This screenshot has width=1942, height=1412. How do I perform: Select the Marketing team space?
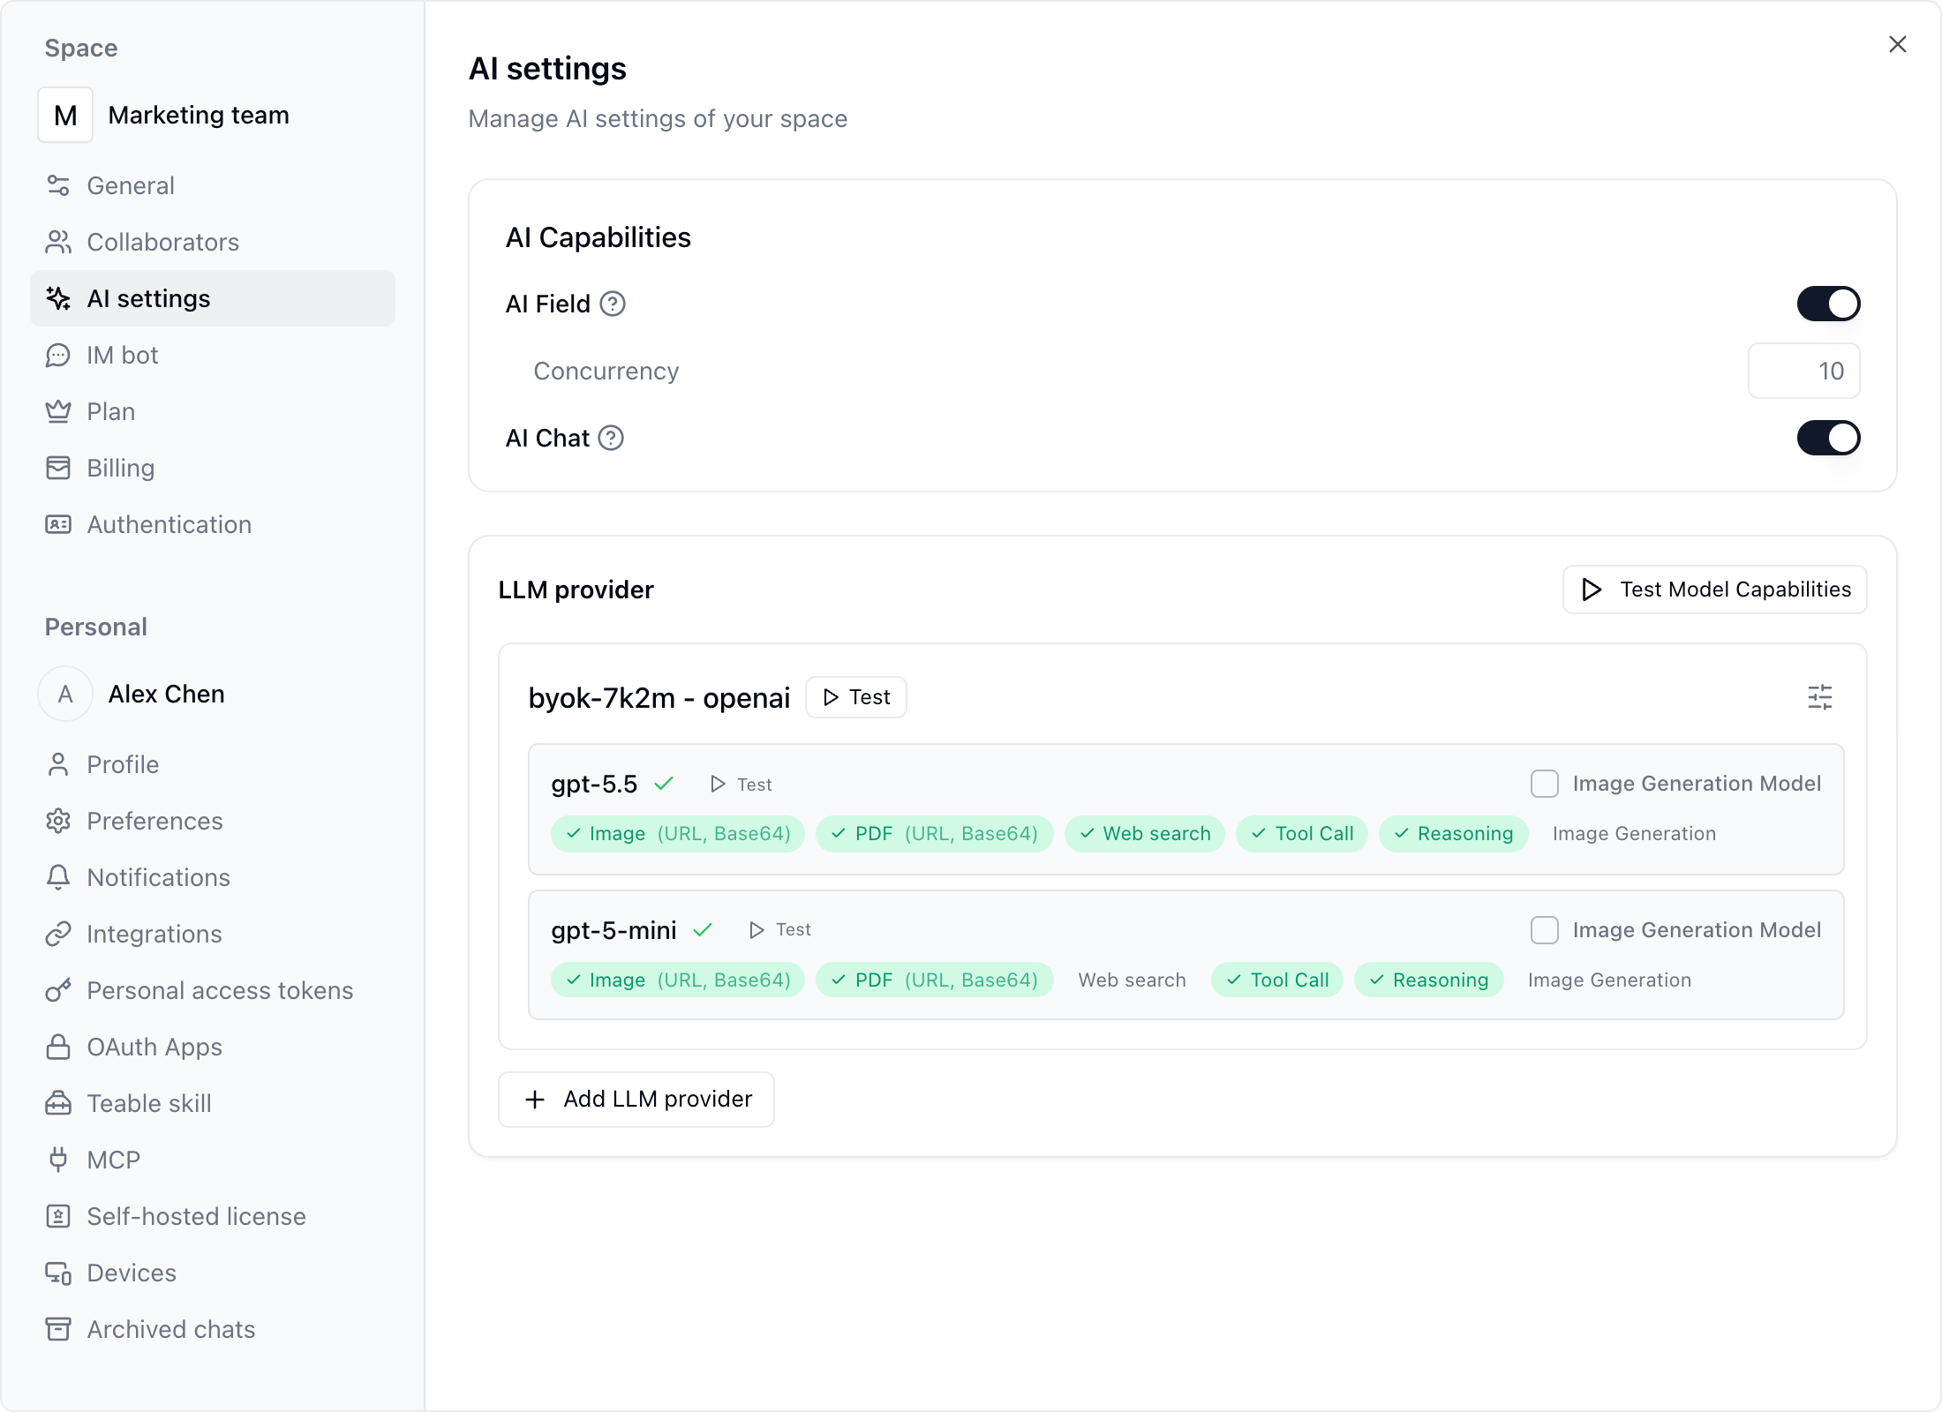point(164,115)
